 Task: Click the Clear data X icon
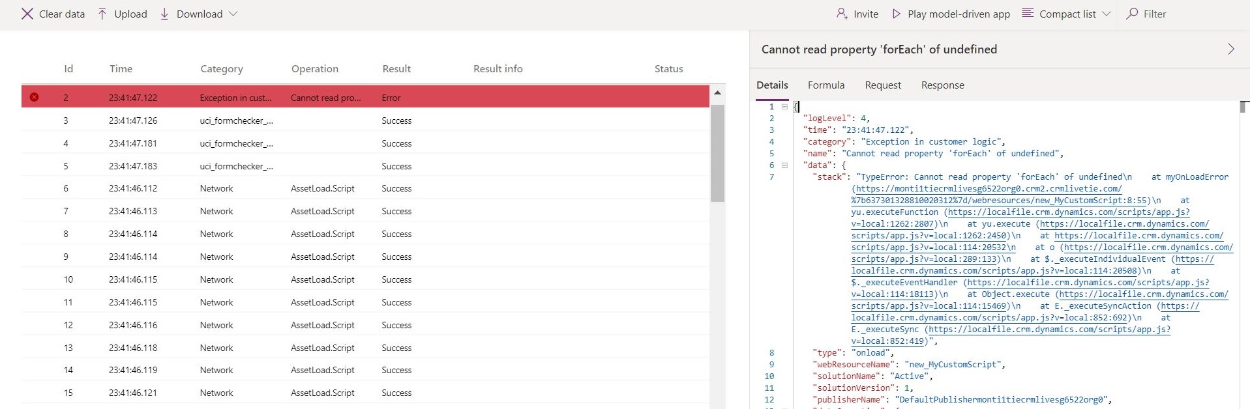coord(27,14)
